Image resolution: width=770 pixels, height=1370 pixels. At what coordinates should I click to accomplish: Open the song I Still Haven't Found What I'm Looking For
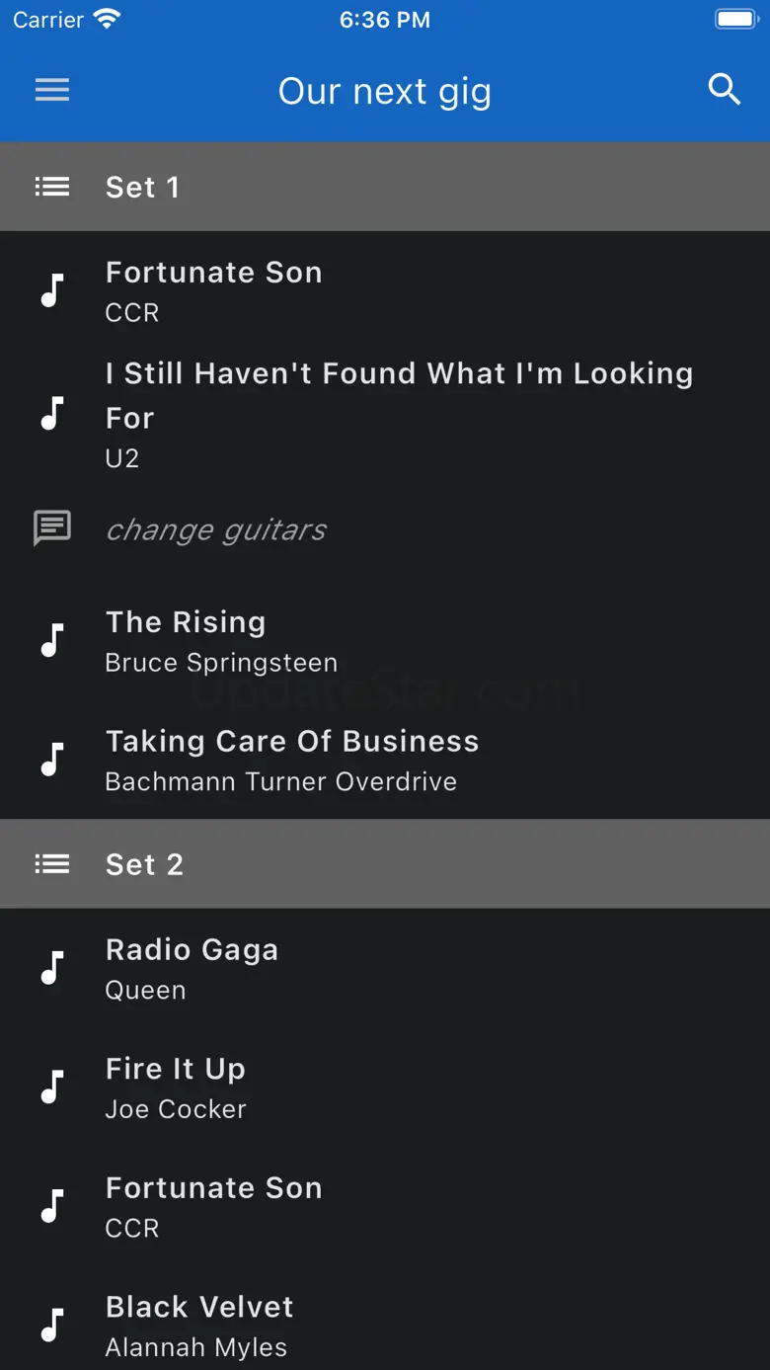coord(399,395)
